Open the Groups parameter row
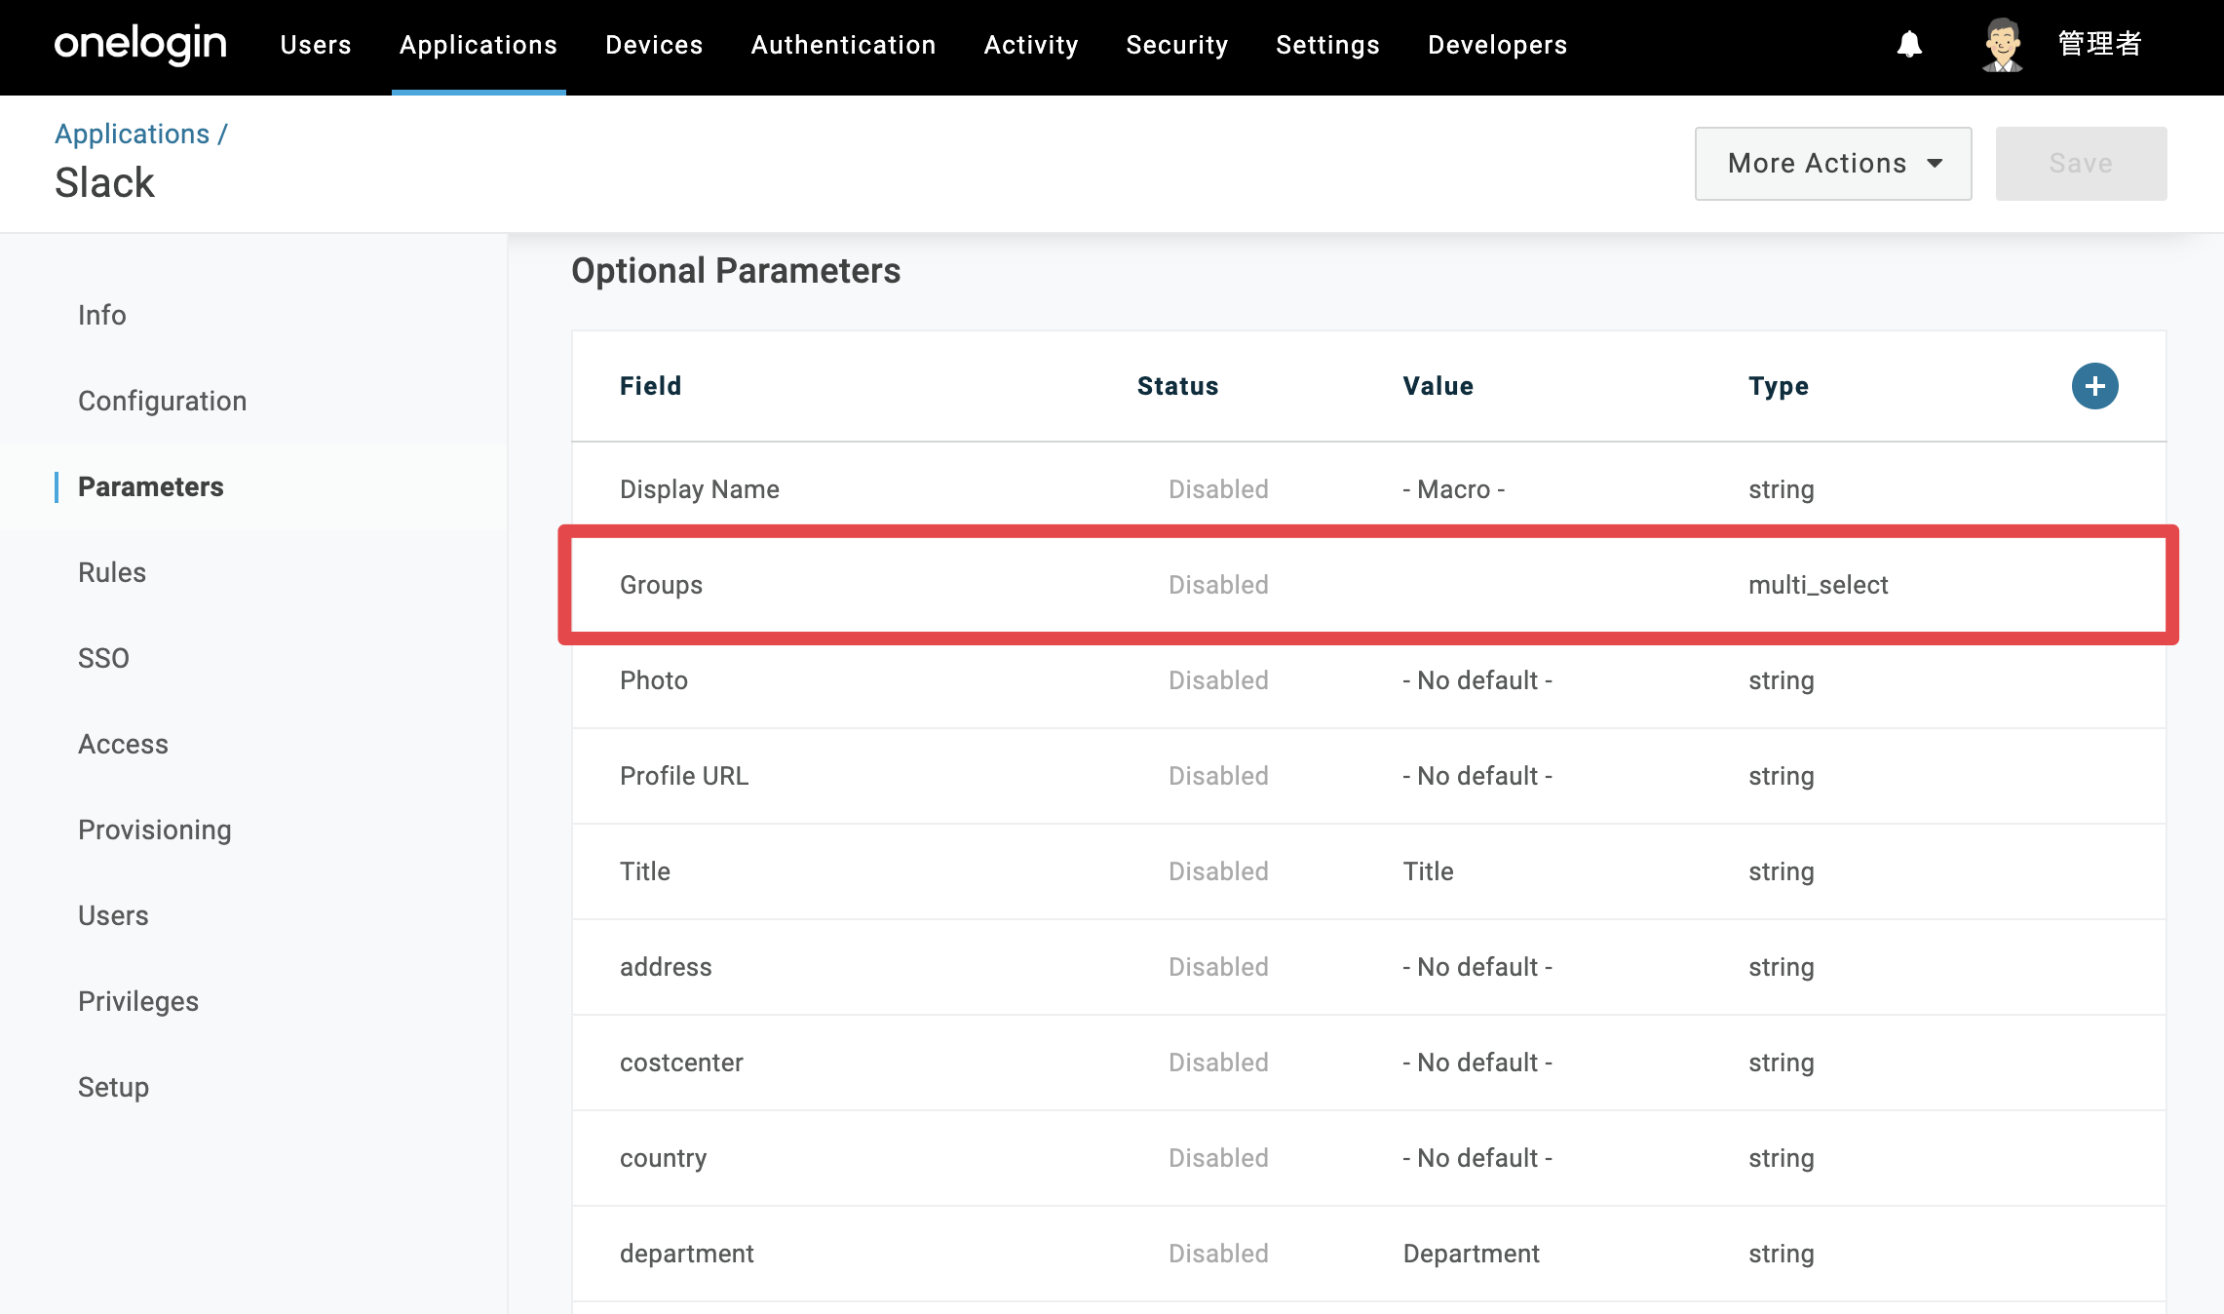 (1368, 585)
